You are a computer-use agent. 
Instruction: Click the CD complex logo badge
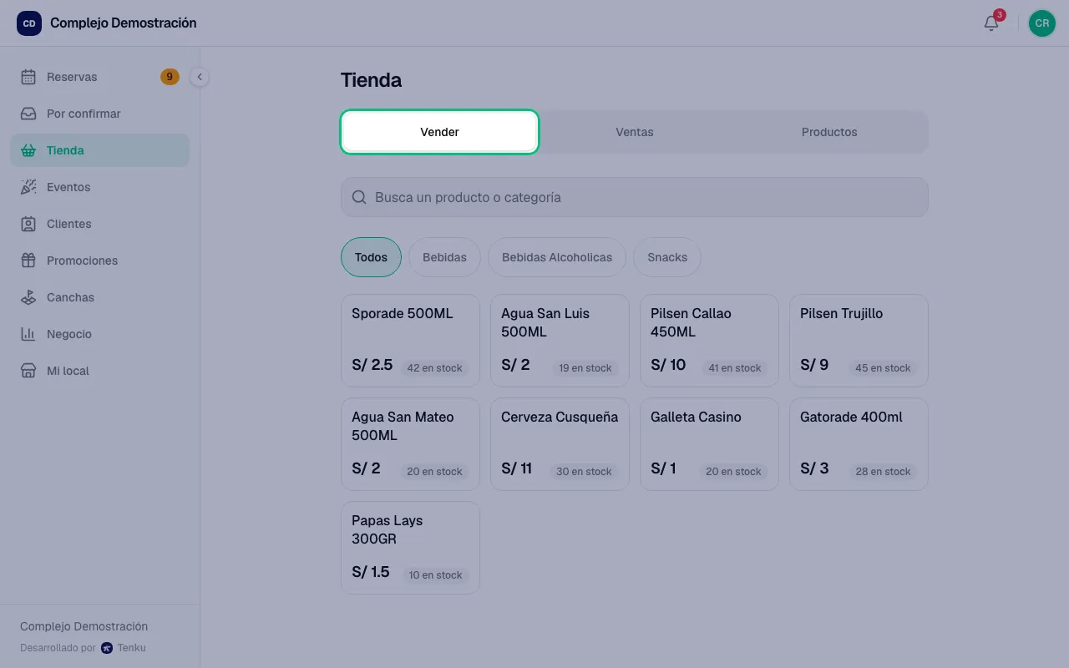pyautogui.click(x=29, y=23)
